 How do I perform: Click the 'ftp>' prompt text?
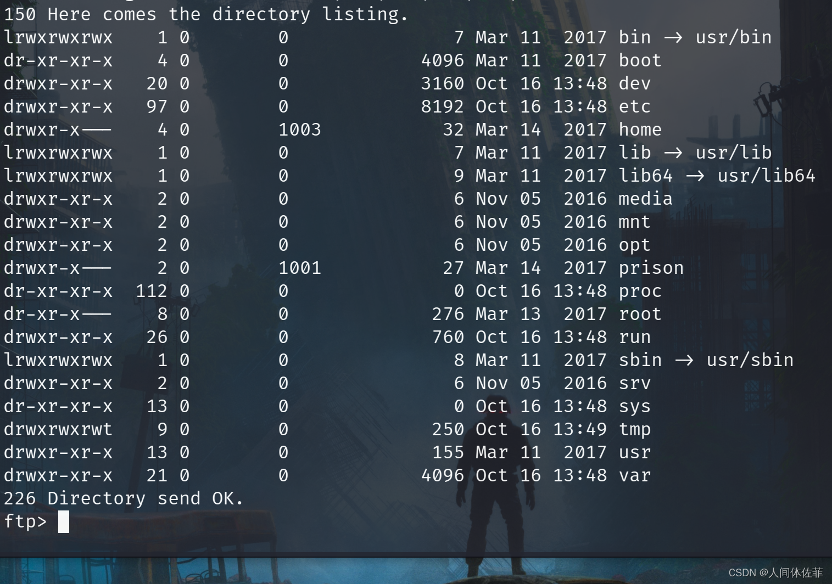[25, 521]
